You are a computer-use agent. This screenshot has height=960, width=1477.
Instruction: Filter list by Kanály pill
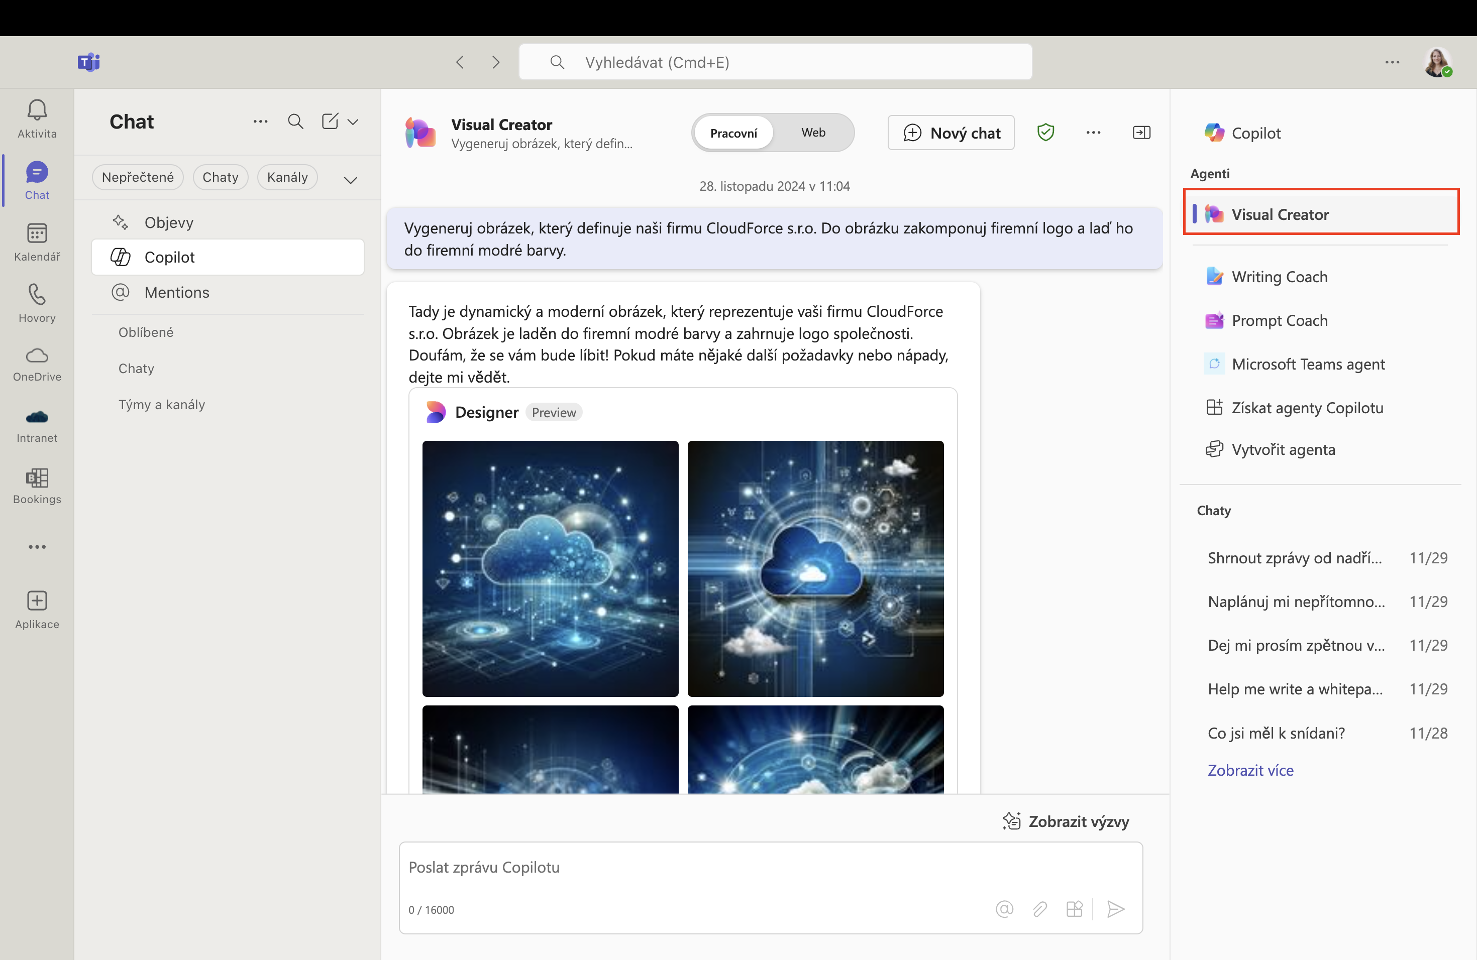(287, 177)
